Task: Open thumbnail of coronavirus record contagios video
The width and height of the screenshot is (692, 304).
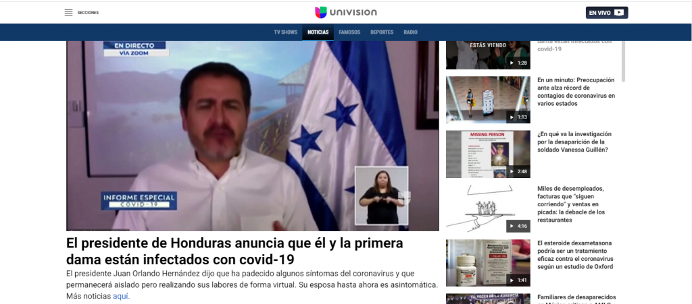Action: point(488,100)
